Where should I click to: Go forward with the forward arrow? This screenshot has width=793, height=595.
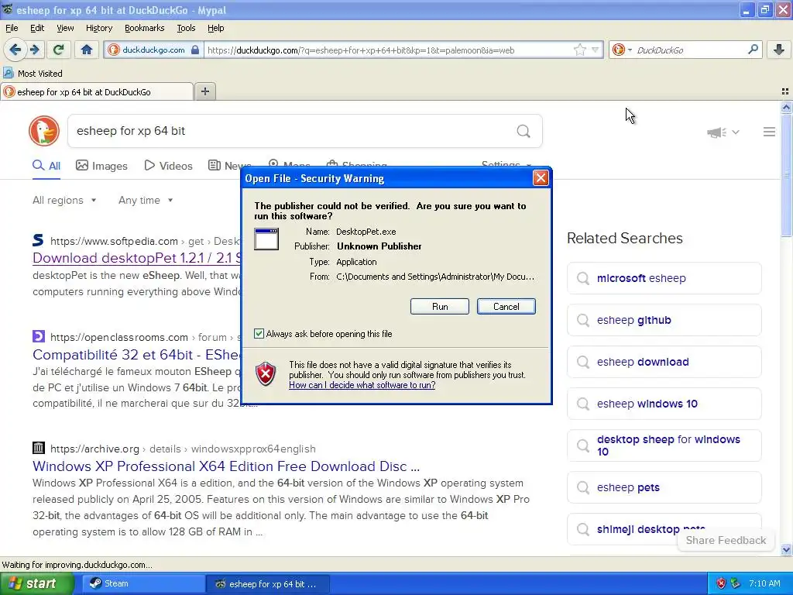tap(34, 50)
